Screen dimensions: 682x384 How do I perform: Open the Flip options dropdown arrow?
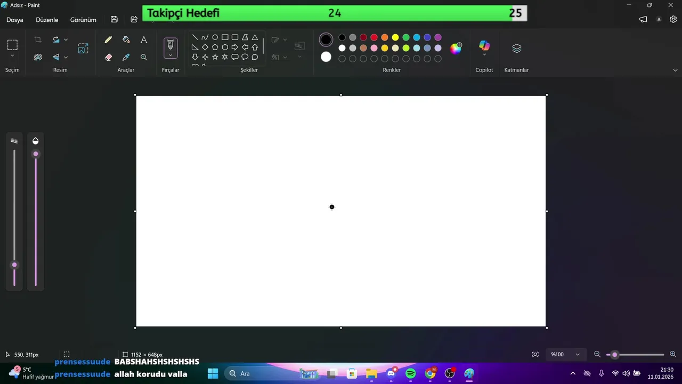pos(66,57)
